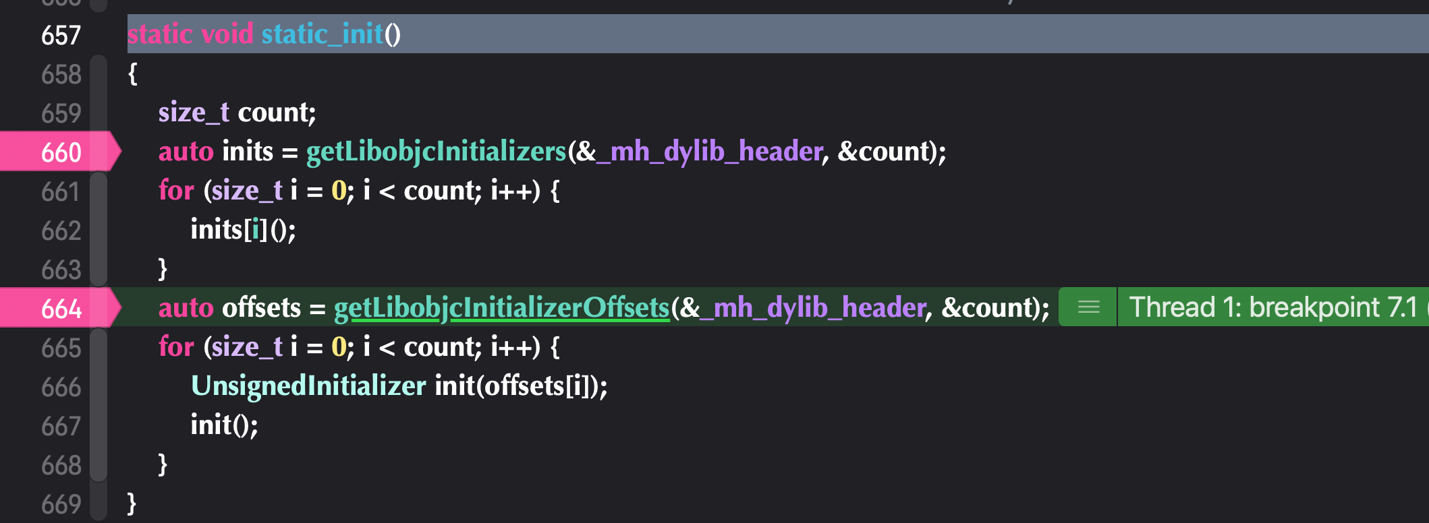
Task: Disable the breakpoint on line 660
Action: point(60,152)
